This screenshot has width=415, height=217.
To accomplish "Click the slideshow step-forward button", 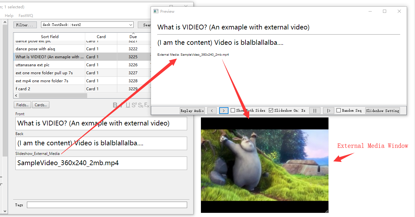I will point(328,111).
